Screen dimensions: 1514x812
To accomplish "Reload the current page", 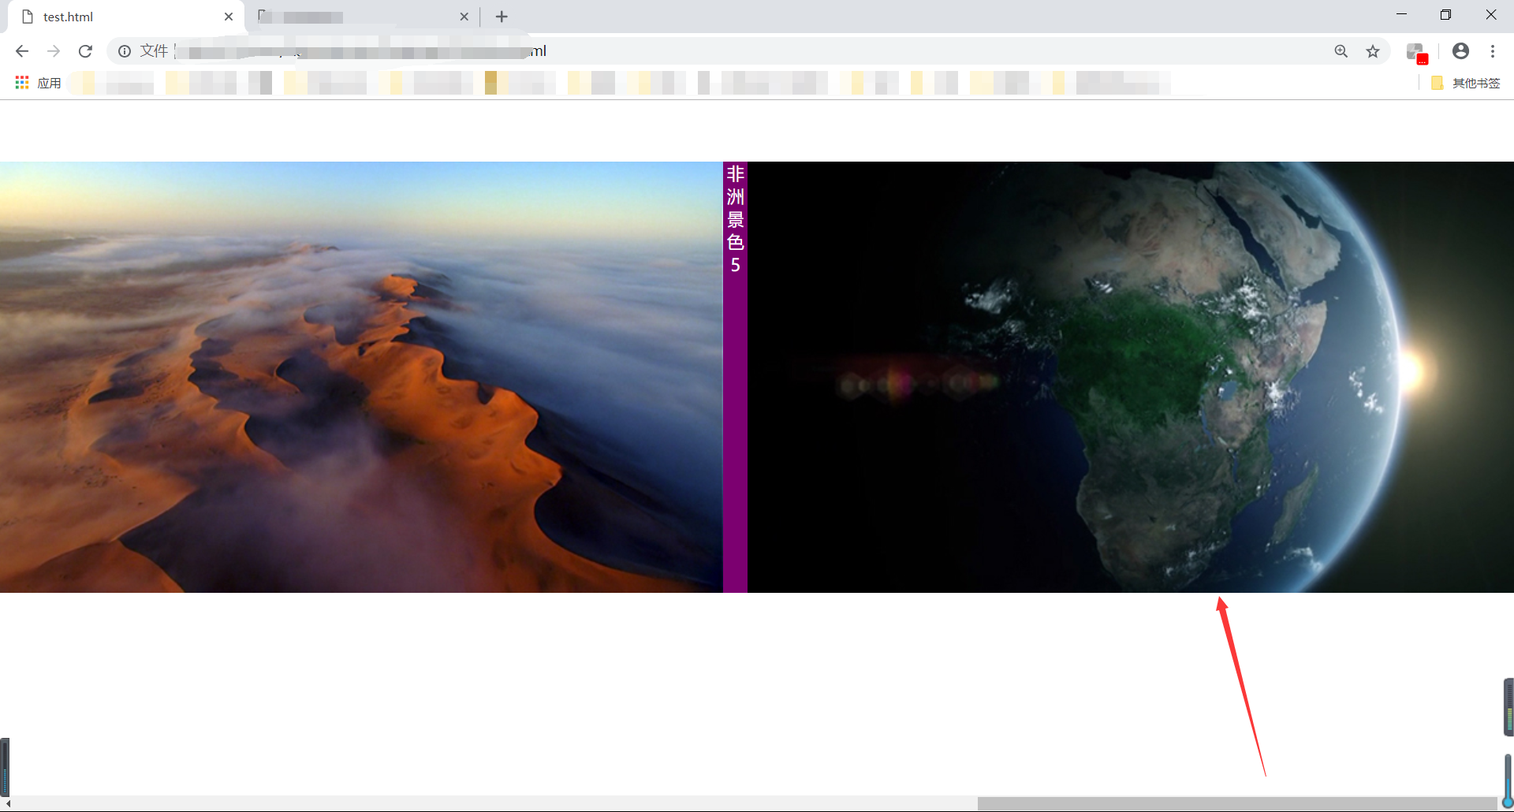I will tap(85, 51).
